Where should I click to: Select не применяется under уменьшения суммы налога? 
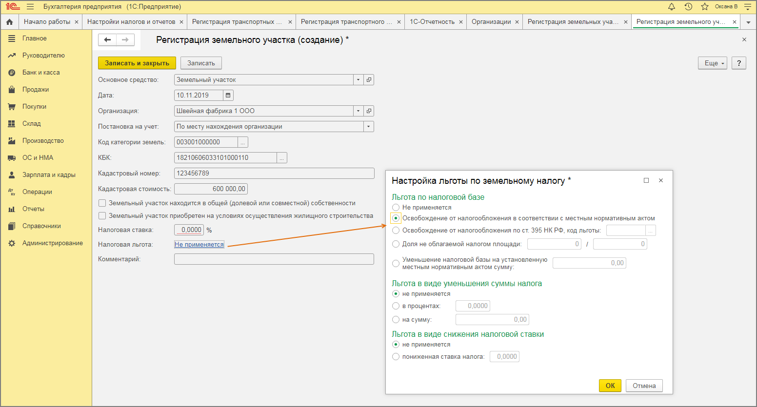[396, 294]
